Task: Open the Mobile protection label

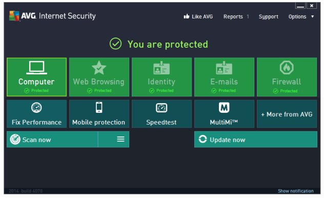Action: coord(99,123)
